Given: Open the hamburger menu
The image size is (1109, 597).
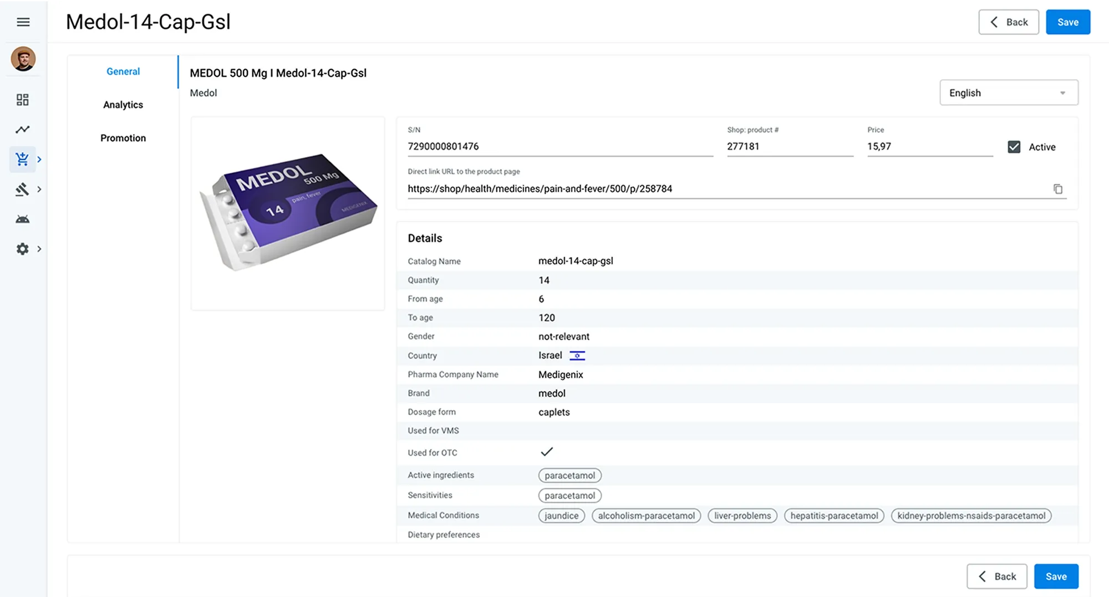Looking at the screenshot, I should 23,22.
